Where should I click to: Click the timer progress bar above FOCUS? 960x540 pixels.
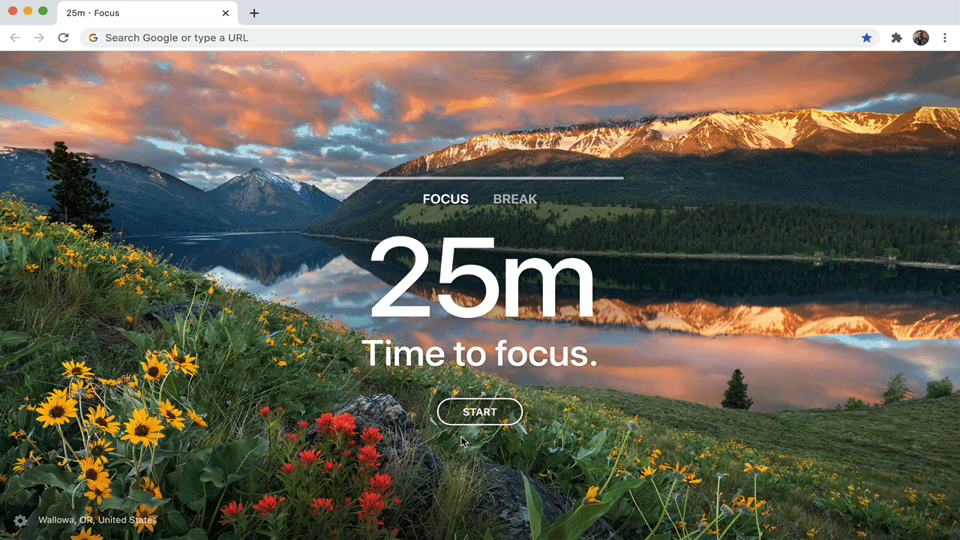[480, 178]
